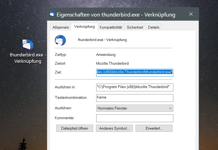This screenshot has width=218, height=150.
Task: Expand the Normales Fenster dropdown
Action: pos(134,108)
